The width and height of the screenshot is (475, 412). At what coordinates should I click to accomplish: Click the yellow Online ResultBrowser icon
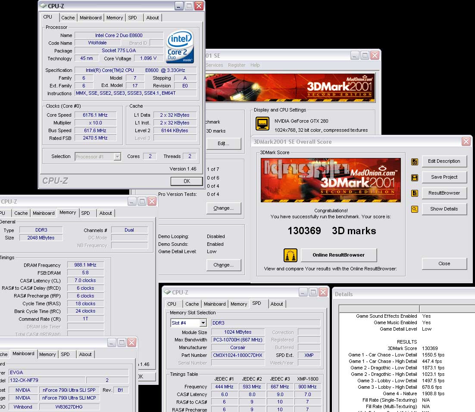[x=290, y=255]
